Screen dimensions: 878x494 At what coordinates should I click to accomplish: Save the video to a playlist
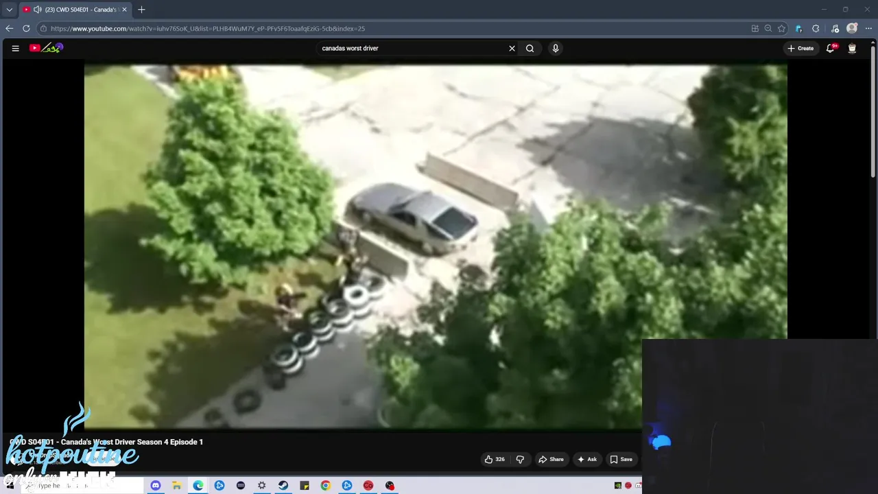pyautogui.click(x=621, y=459)
